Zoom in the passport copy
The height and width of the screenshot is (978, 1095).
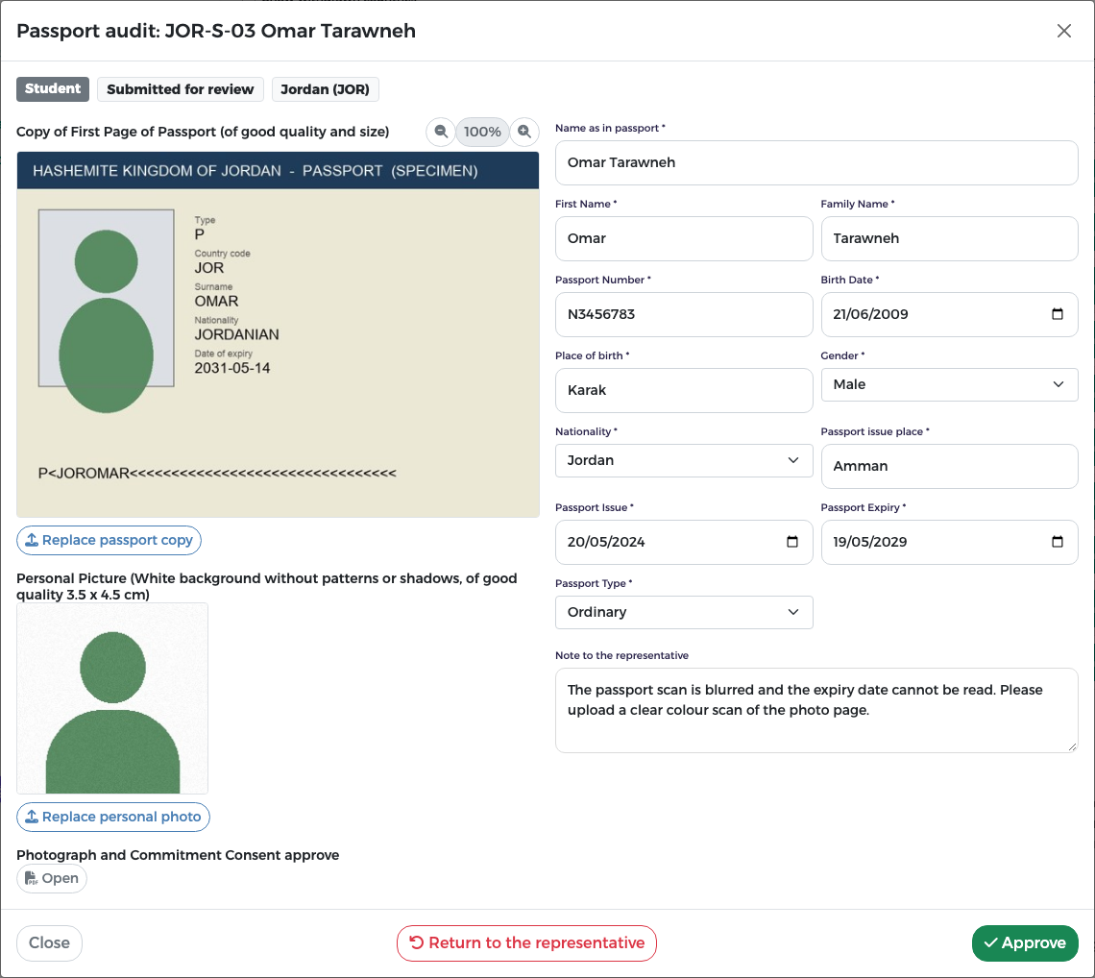524,132
